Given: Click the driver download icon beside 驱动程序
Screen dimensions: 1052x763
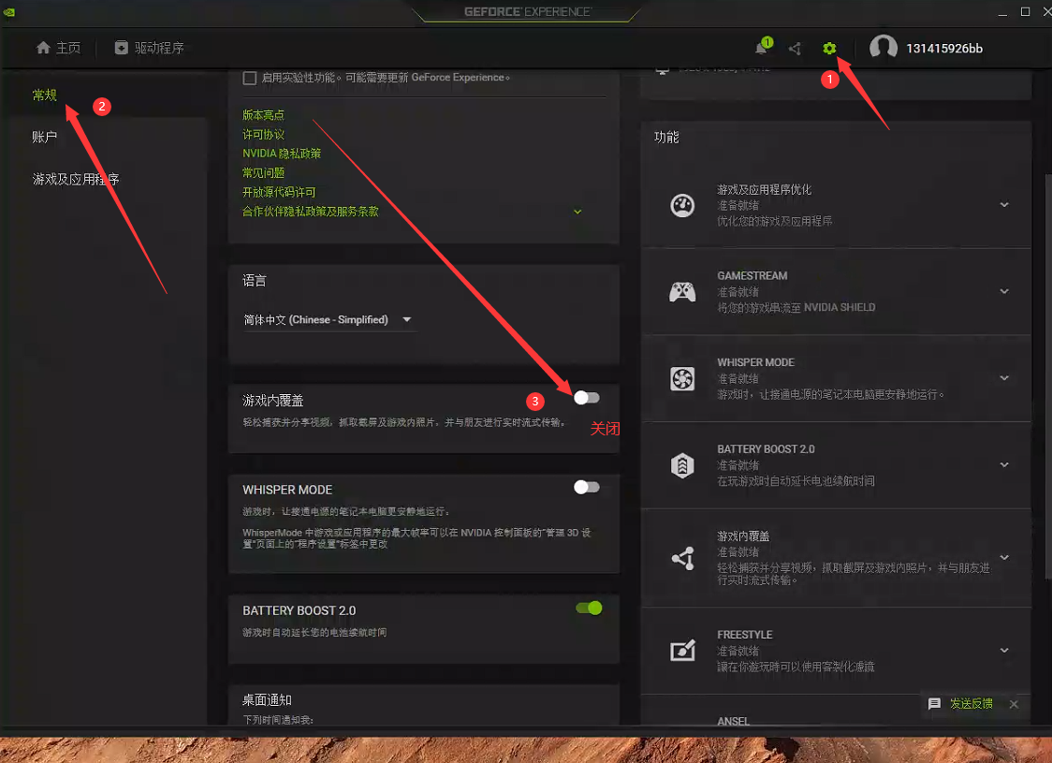Looking at the screenshot, I should (x=122, y=48).
